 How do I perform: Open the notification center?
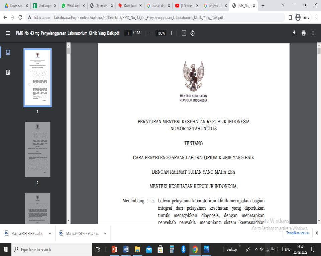point(313,249)
